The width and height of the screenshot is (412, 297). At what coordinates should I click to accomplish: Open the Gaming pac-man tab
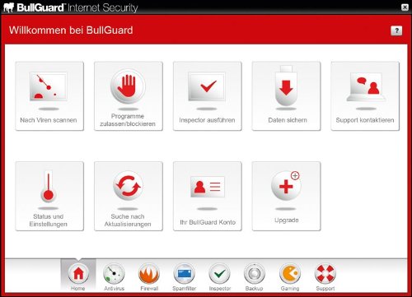pyautogui.click(x=290, y=277)
